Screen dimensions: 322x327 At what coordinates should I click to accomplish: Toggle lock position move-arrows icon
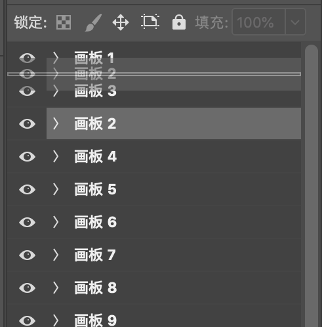click(121, 22)
